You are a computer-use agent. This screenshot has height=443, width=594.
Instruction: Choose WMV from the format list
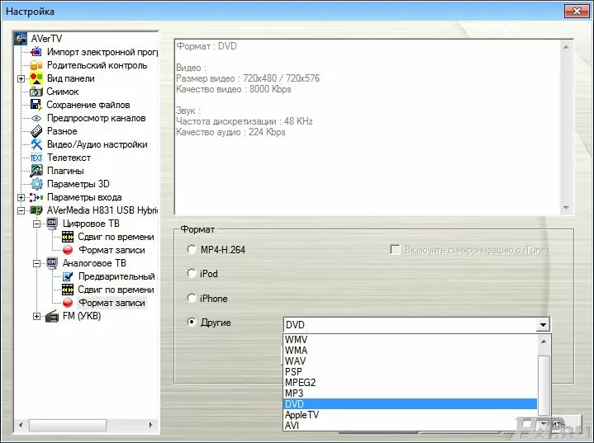(297, 339)
